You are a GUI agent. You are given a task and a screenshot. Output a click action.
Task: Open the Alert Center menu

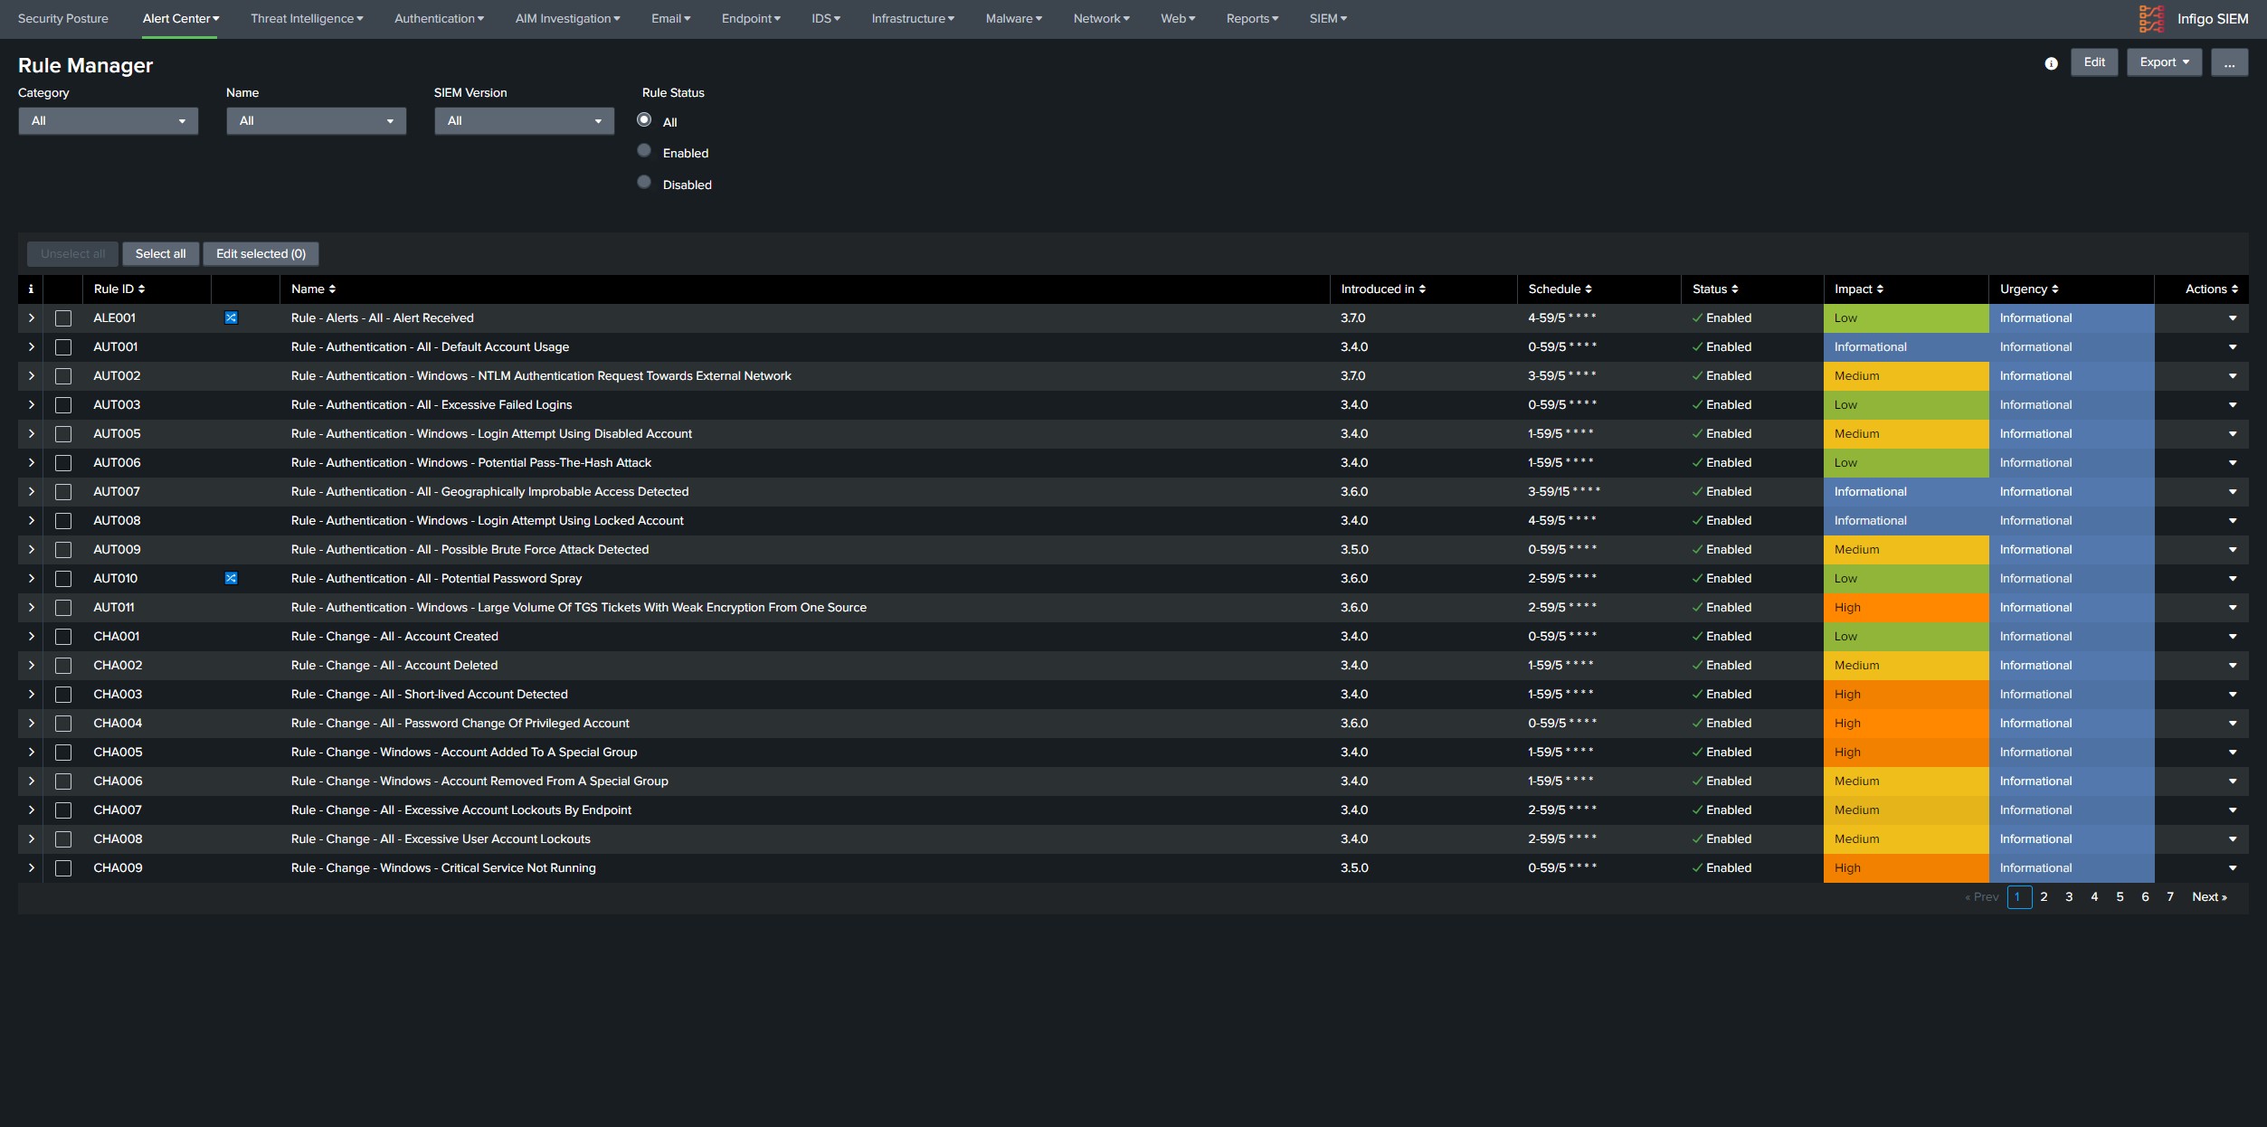pos(180,19)
